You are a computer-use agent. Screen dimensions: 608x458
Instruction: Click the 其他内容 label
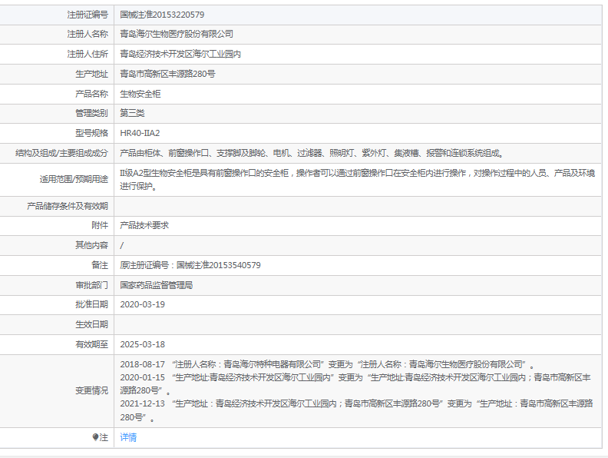pos(92,245)
